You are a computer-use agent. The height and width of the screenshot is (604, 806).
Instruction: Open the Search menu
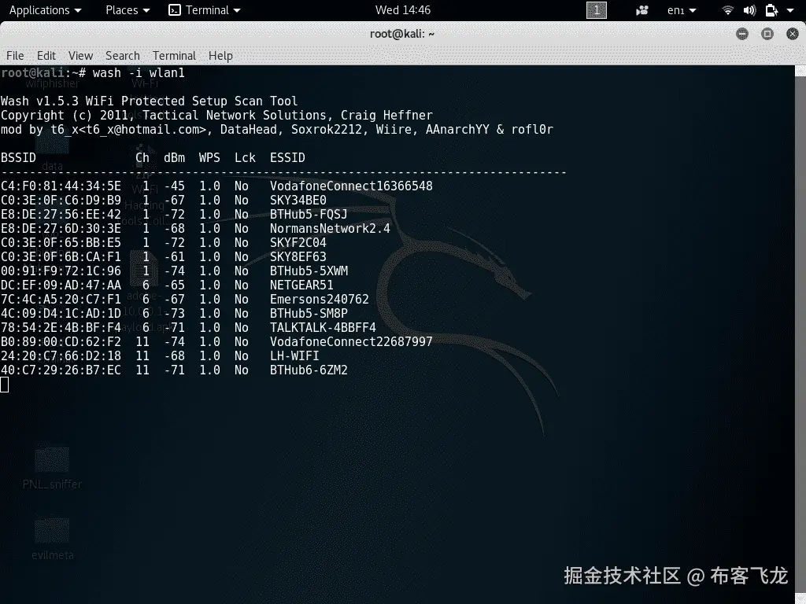(122, 56)
